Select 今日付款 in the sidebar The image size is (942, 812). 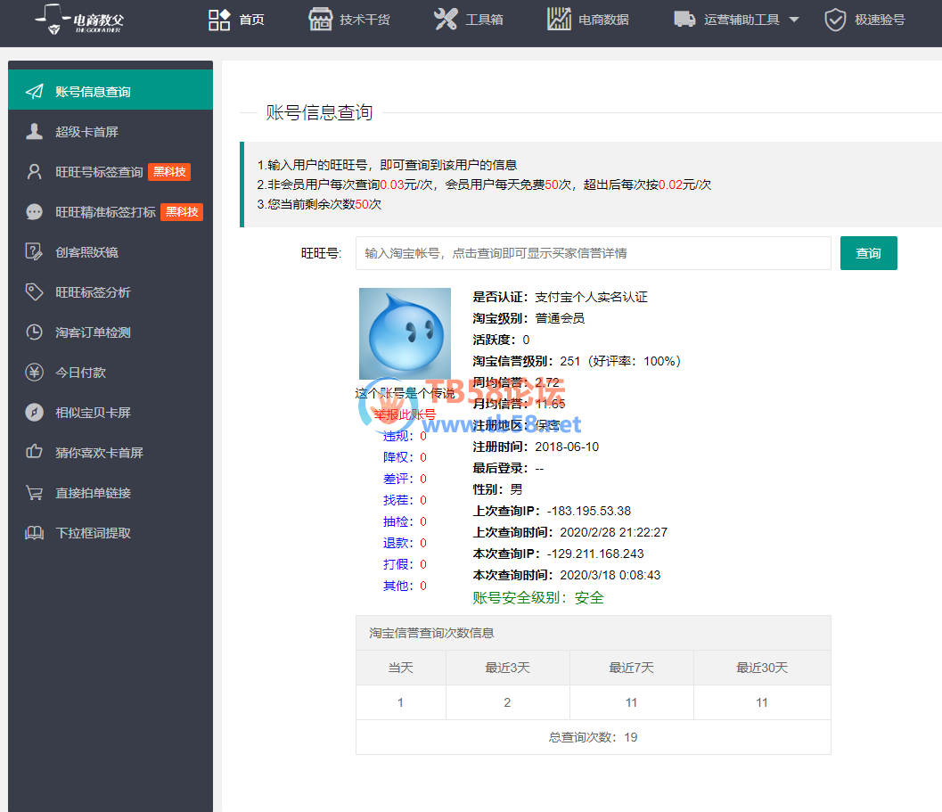[111, 373]
